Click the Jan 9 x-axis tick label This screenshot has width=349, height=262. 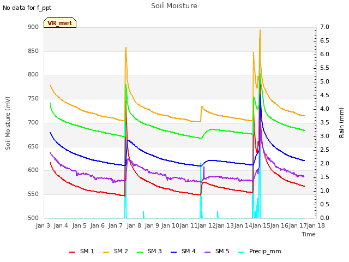pyautogui.click(x=152, y=225)
